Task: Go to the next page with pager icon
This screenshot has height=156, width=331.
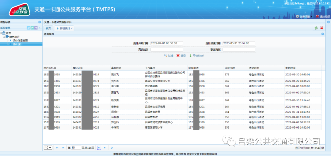Action: click(99, 148)
